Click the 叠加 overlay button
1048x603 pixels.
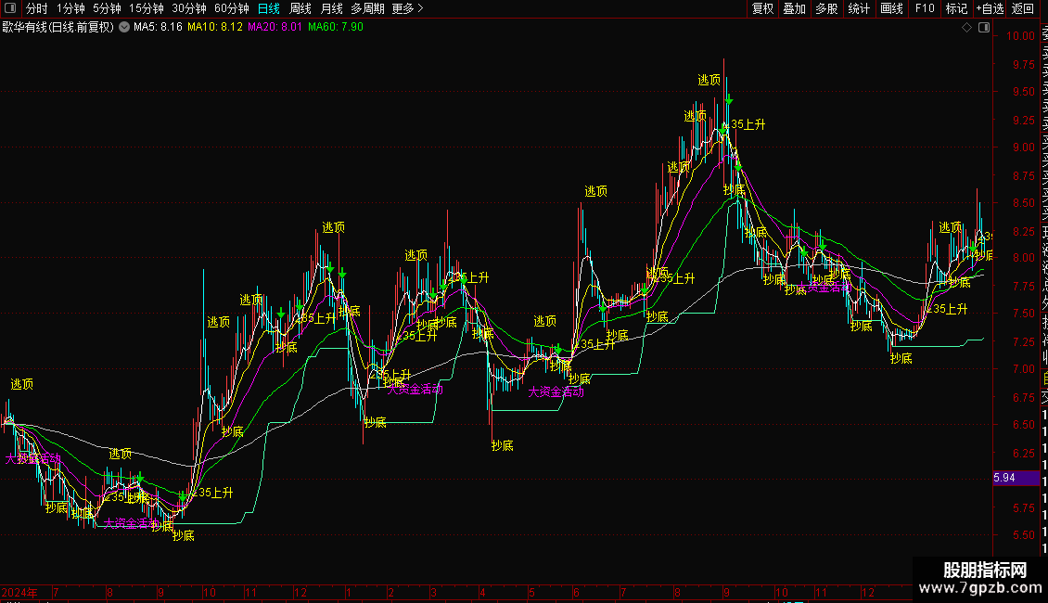point(795,8)
